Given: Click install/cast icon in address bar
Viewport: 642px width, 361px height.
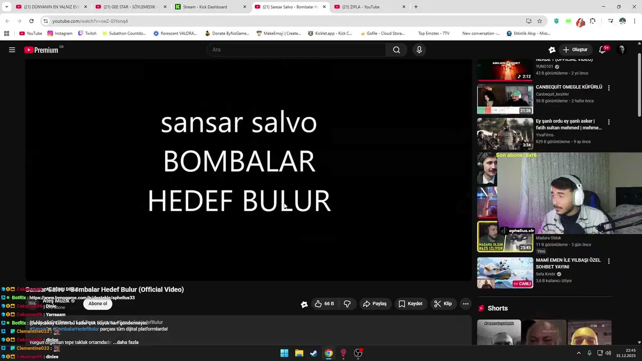Looking at the screenshot, I should point(529,21).
